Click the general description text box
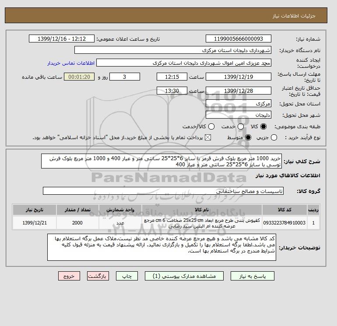Image resolution: width=337 pixels, height=326 pixels. 161,161
